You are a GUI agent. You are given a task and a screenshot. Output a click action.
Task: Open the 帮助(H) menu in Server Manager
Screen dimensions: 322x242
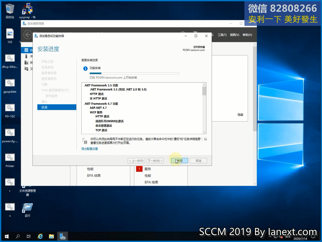(x=247, y=35)
